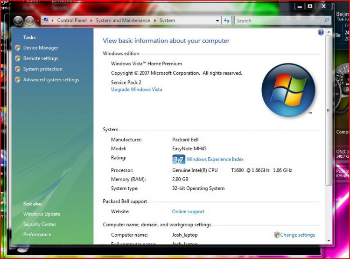Image resolution: width=350 pixels, height=259 pixels.
Task: Click the scrollbar up arrow
Action: pos(329,32)
